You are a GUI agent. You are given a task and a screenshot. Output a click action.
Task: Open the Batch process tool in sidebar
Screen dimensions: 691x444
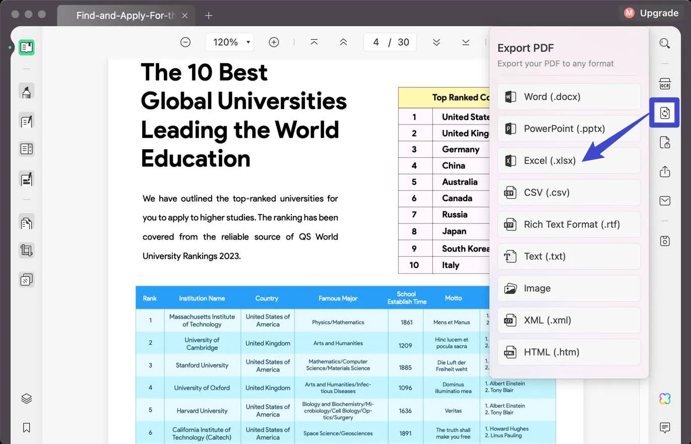27,280
